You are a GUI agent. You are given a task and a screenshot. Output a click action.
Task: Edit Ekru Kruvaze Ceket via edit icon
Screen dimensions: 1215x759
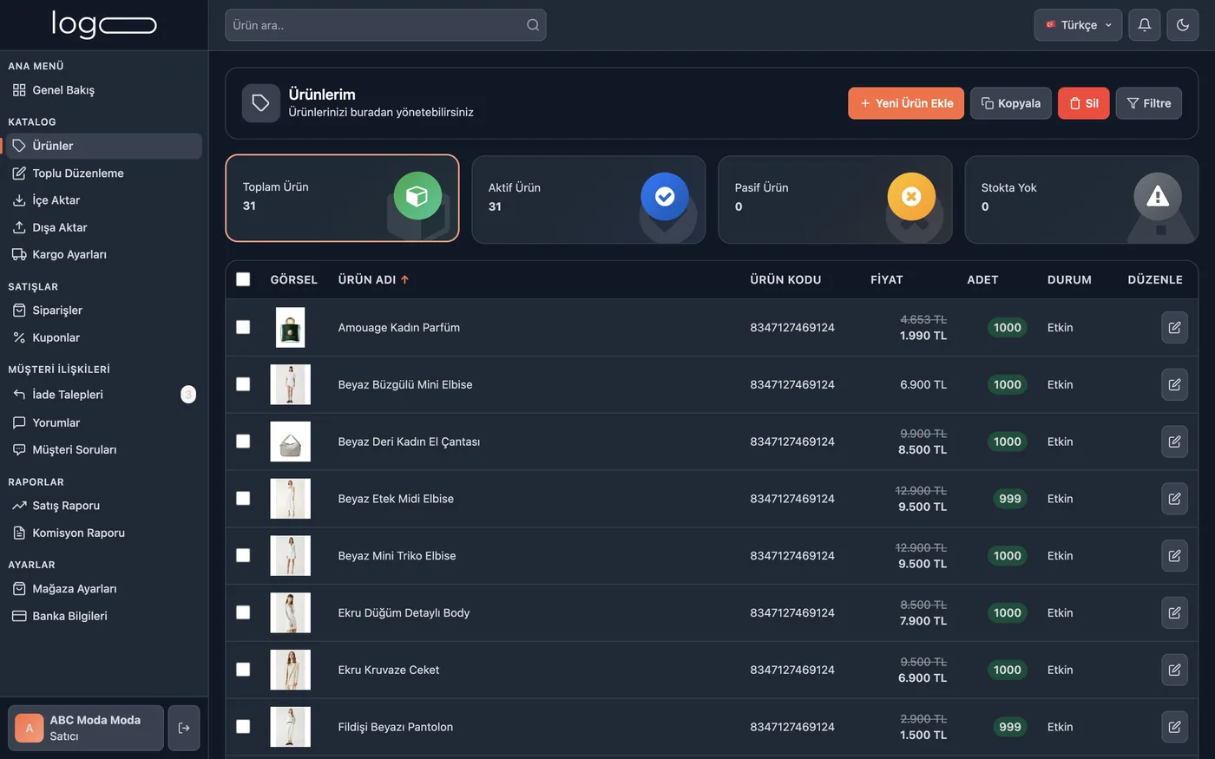pyautogui.click(x=1174, y=670)
